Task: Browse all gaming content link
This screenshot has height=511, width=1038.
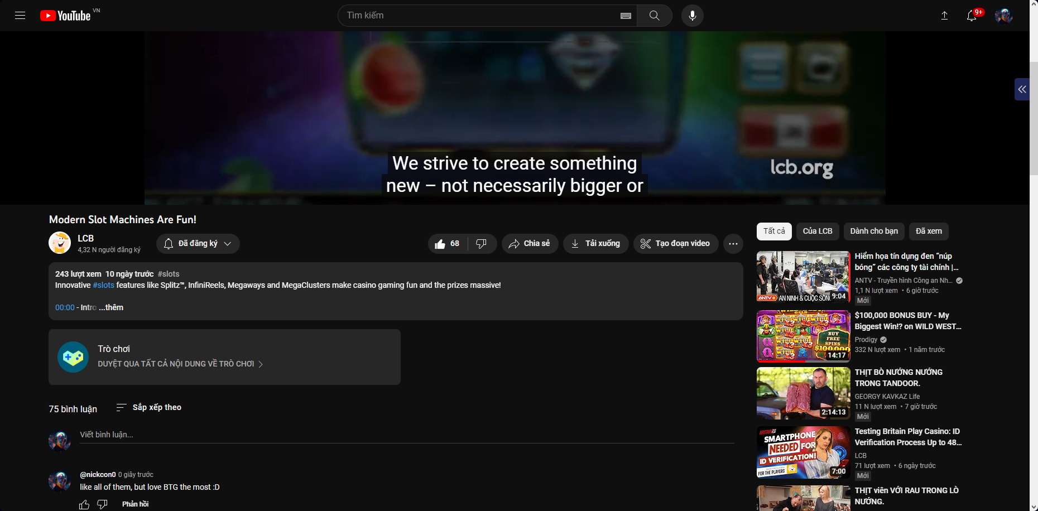Action: click(180, 364)
